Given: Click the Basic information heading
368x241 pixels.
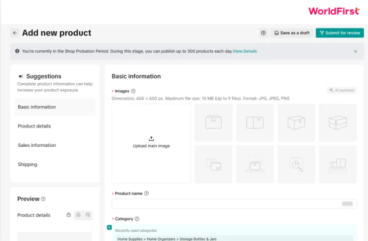Looking at the screenshot, I should pos(136,76).
